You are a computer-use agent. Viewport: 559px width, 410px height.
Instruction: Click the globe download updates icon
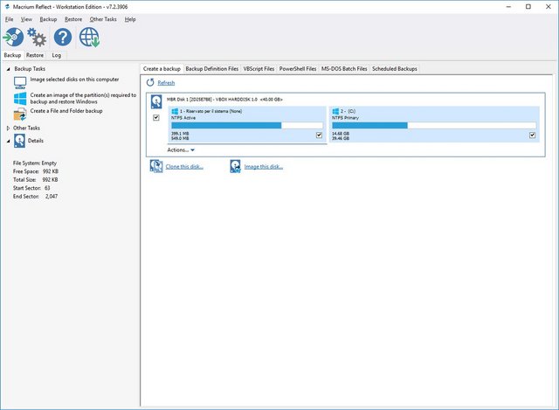[x=89, y=37]
